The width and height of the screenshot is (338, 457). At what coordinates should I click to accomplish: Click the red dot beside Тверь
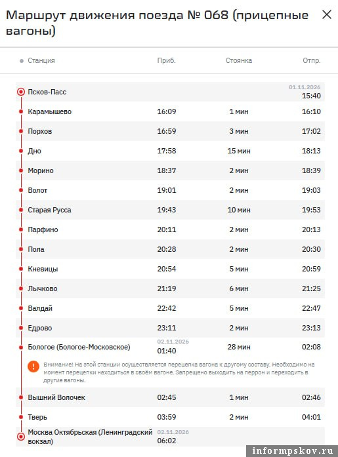tap(21, 417)
